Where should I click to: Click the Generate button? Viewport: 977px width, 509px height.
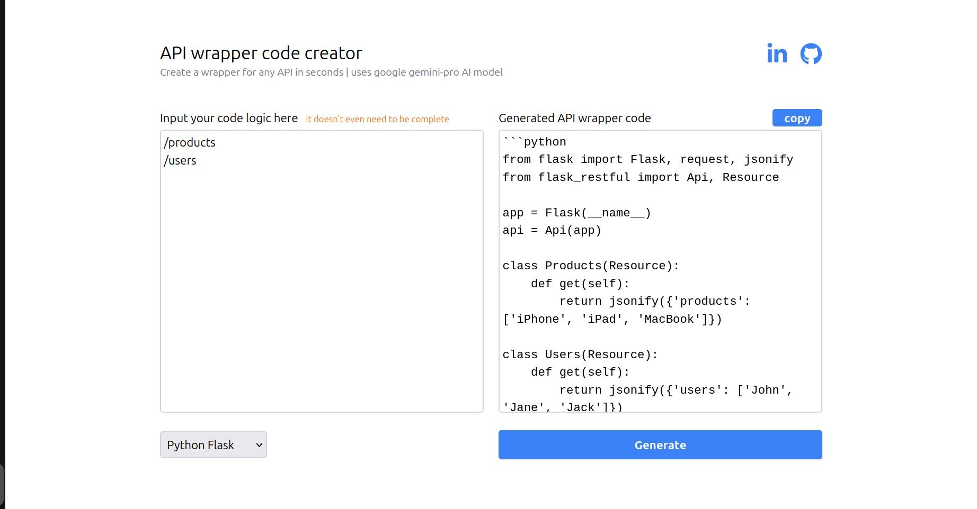[660, 444]
